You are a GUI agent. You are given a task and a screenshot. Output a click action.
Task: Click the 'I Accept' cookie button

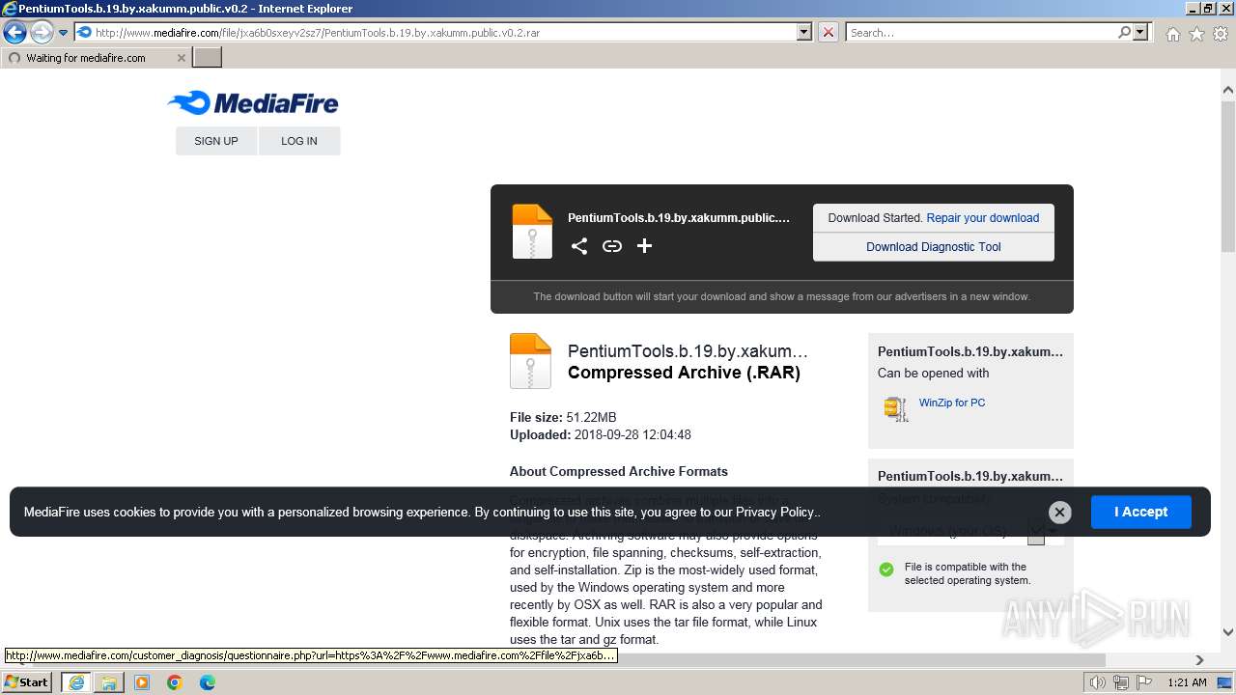pyautogui.click(x=1141, y=512)
